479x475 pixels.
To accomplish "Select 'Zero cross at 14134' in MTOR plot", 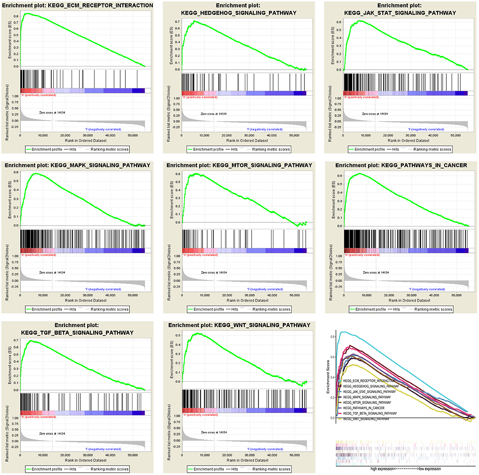I will coord(214,273).
